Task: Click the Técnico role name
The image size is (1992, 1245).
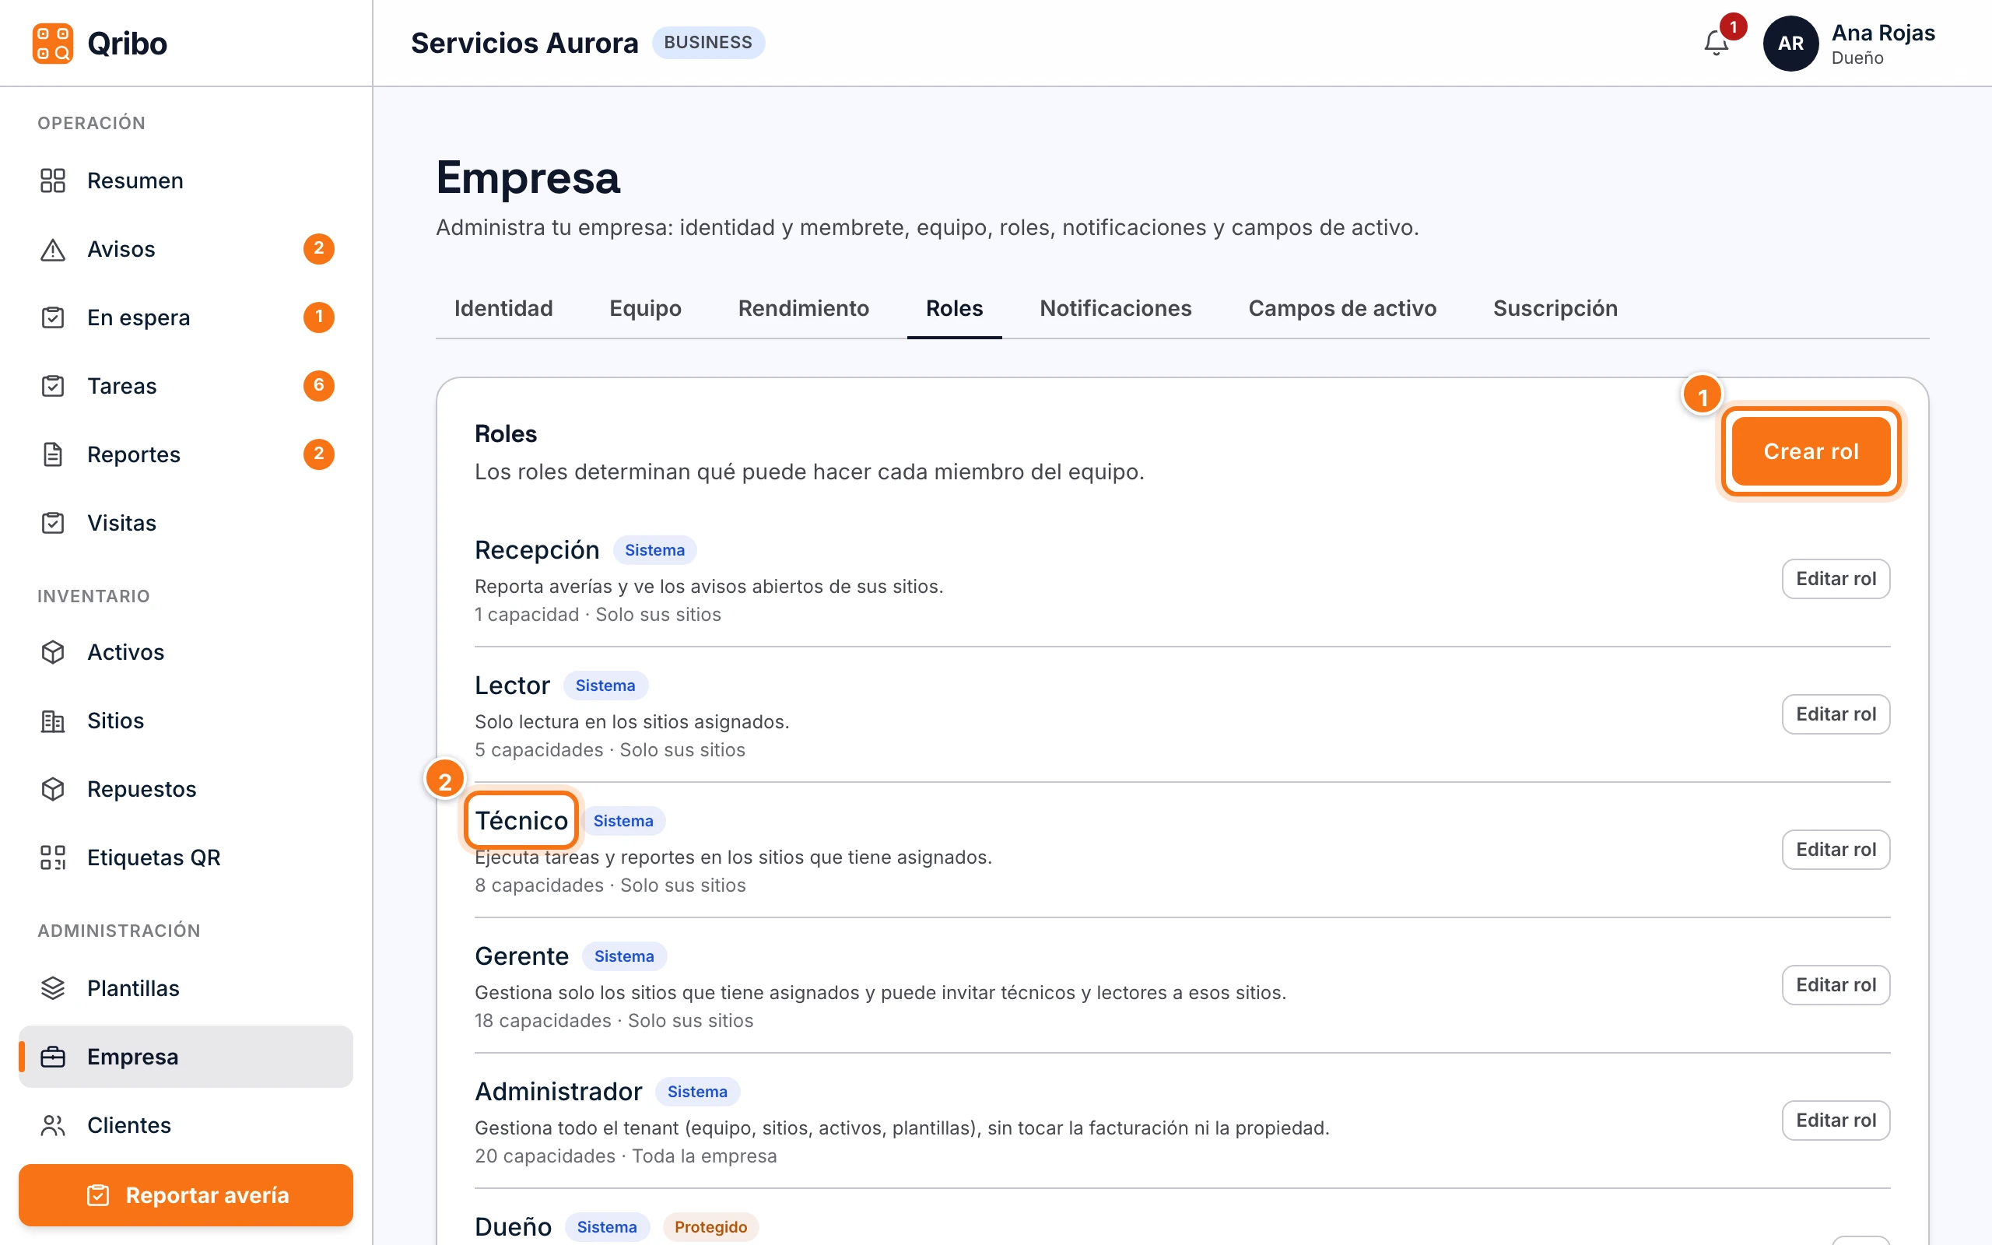Action: [x=521, y=820]
